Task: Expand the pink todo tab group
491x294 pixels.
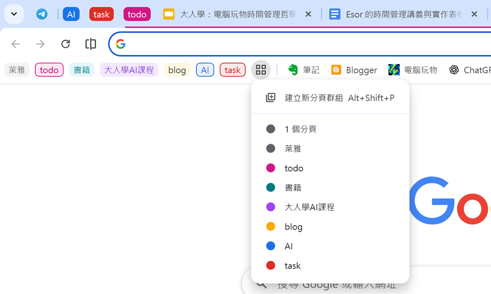Action: click(x=137, y=14)
